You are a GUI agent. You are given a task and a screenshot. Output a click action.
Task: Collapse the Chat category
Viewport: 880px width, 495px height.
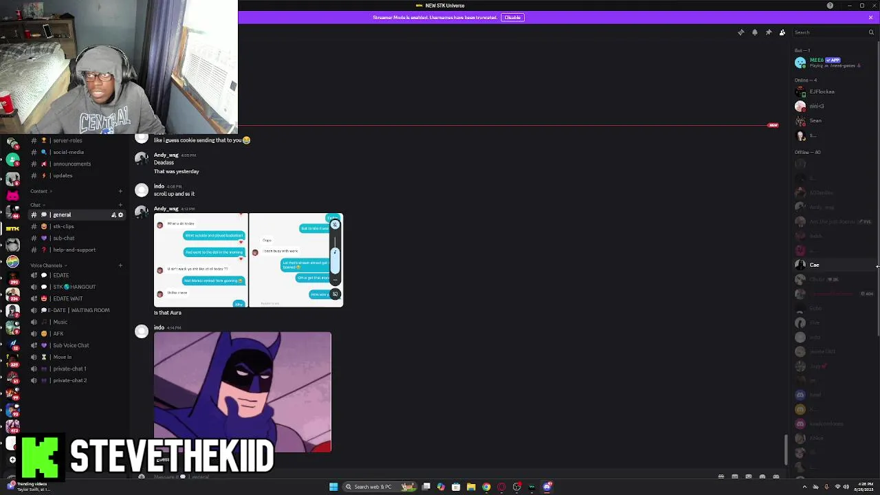pos(37,205)
